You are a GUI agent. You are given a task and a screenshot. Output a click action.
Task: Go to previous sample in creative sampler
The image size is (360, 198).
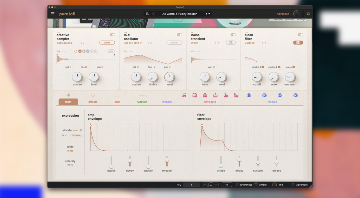tap(81, 43)
